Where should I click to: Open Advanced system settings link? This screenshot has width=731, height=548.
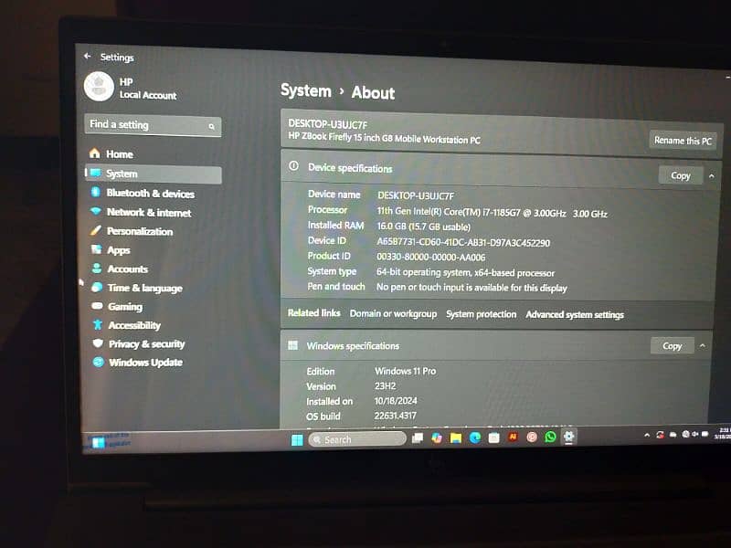pos(575,315)
